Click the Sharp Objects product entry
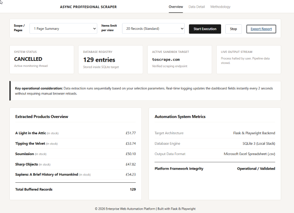Screen dimensions: 294x213 point(76,164)
